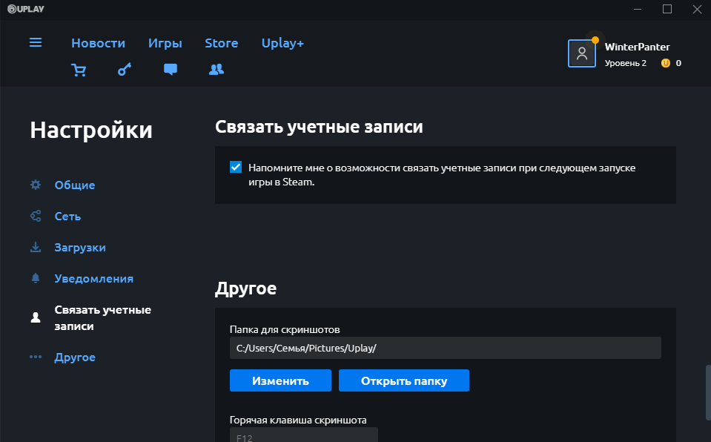Click the Папка для скриншотов label

click(285, 329)
